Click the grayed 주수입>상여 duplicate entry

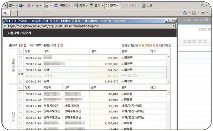[130, 75]
